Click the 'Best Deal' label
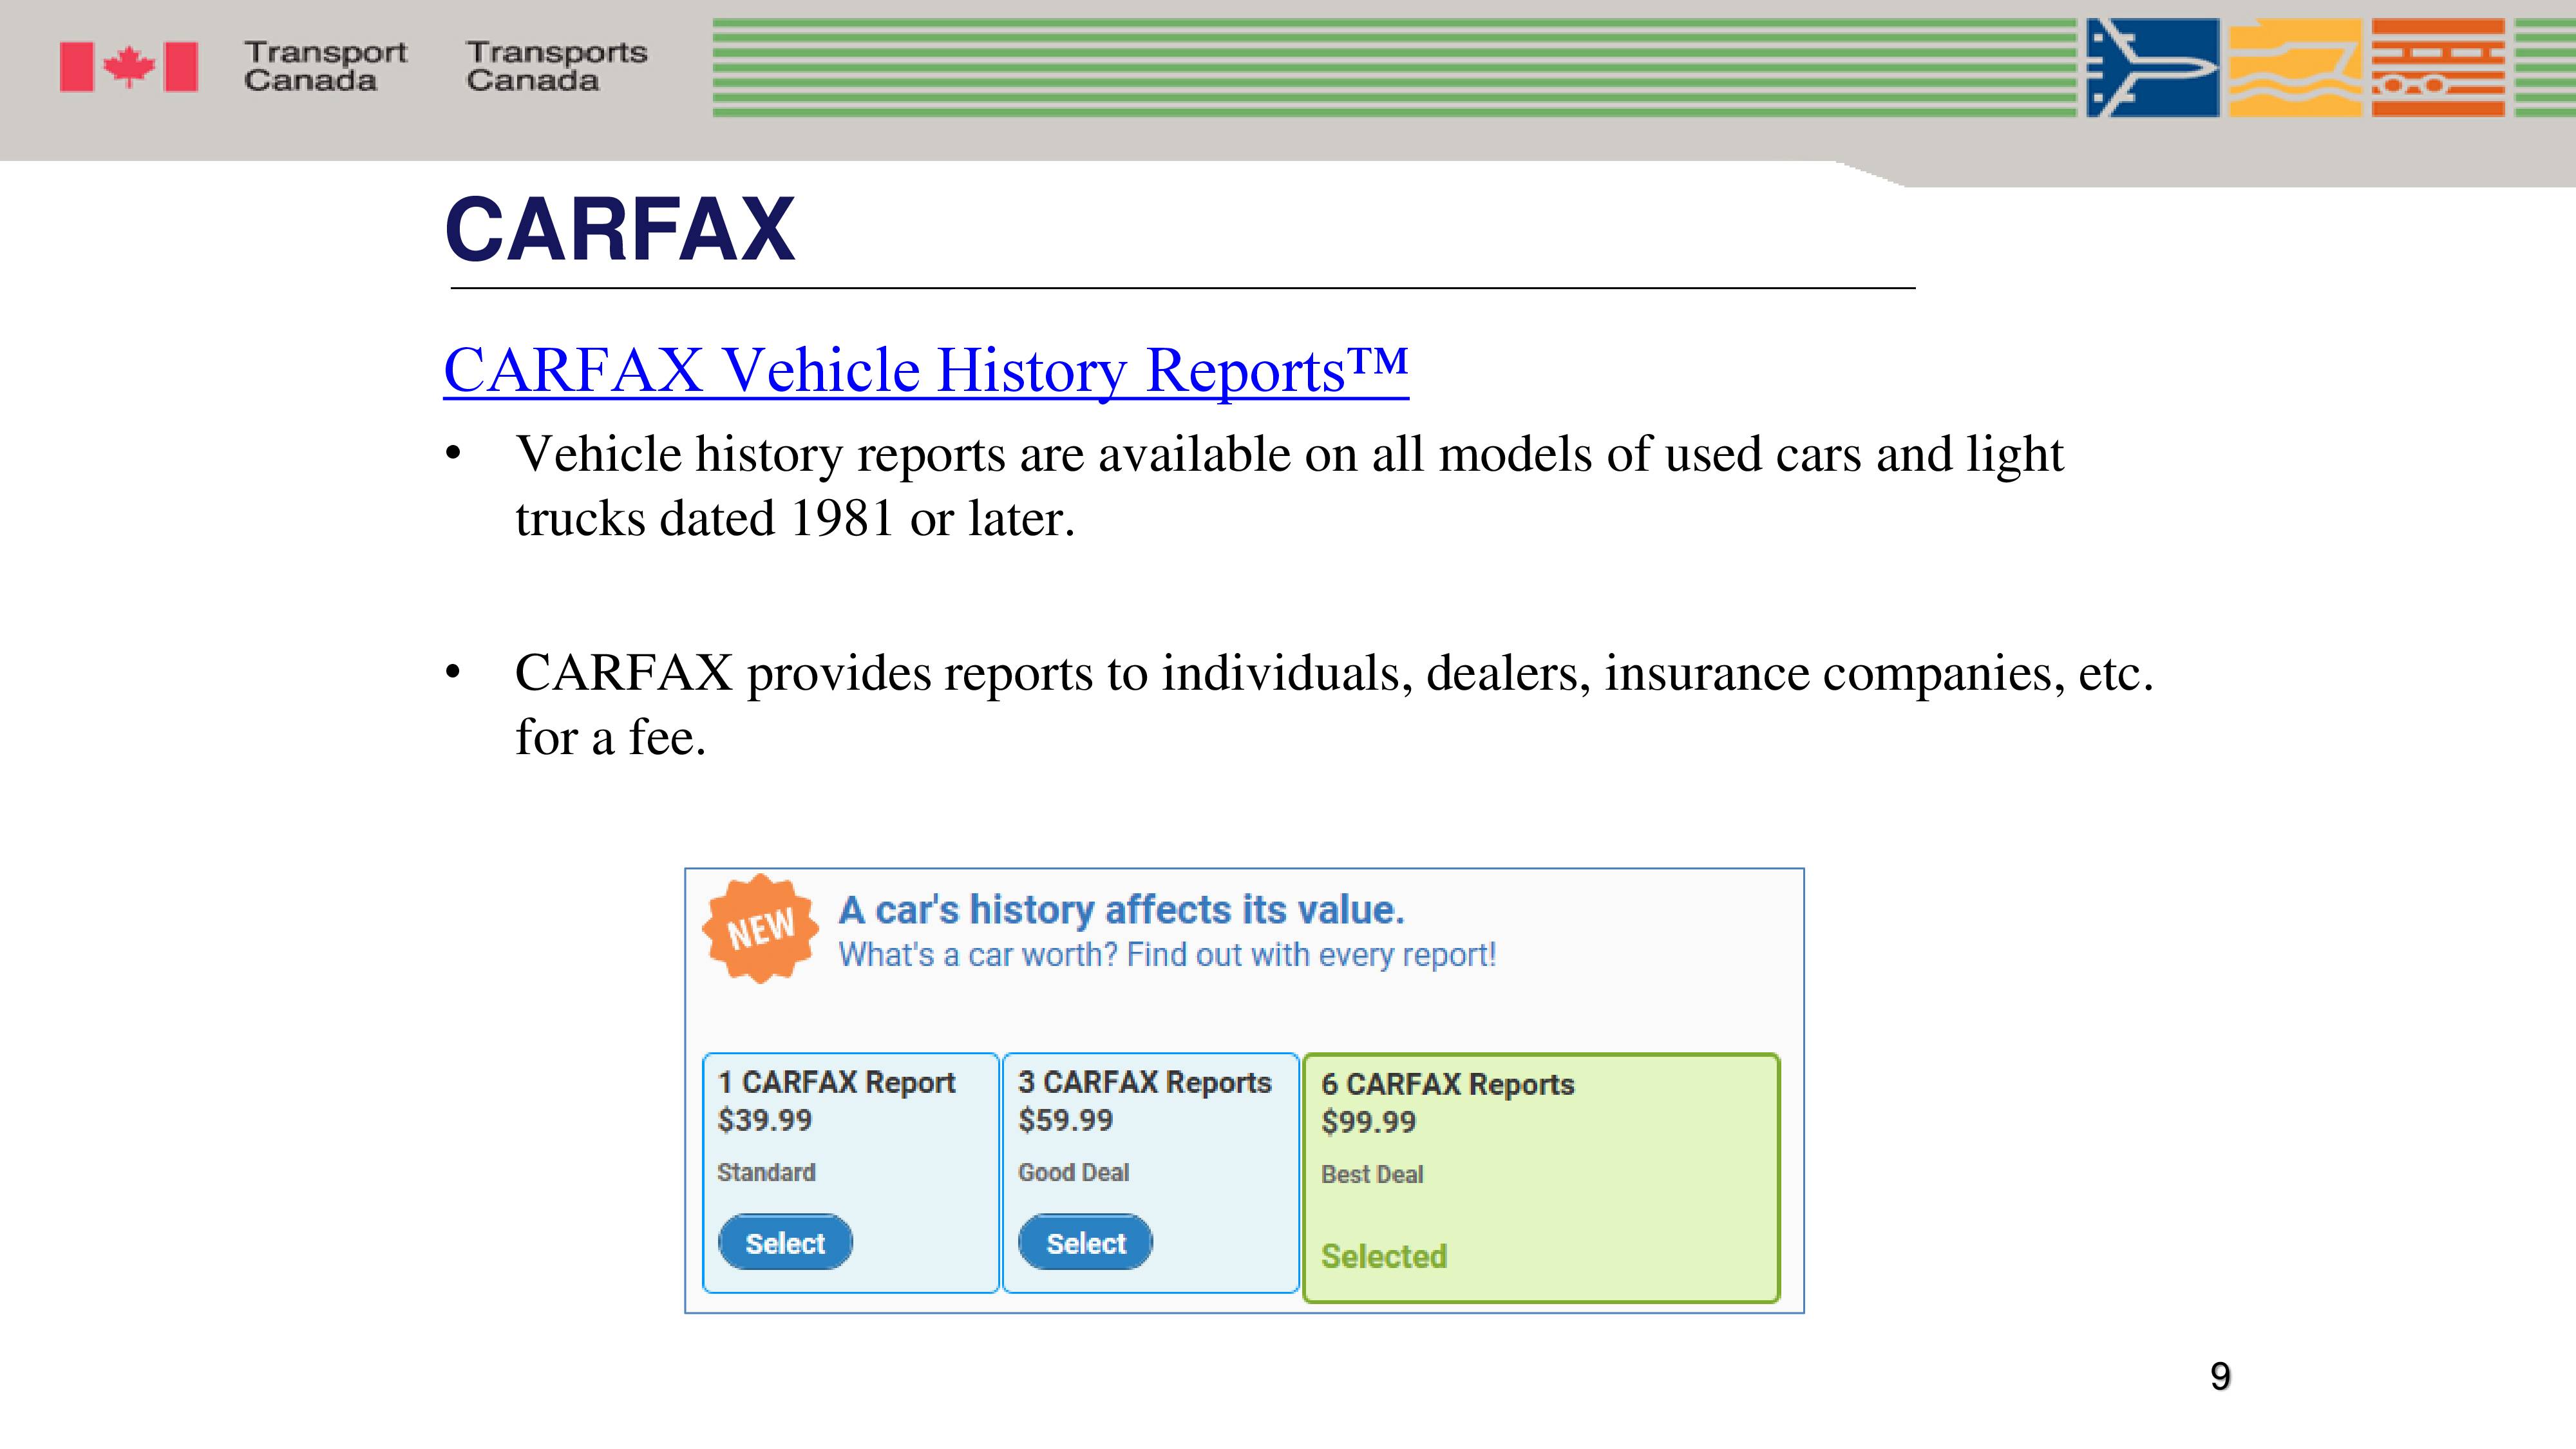Screen dimensions: 2576x1449 (1372, 1174)
